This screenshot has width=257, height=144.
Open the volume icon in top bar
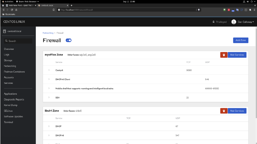[x=248, y=2]
